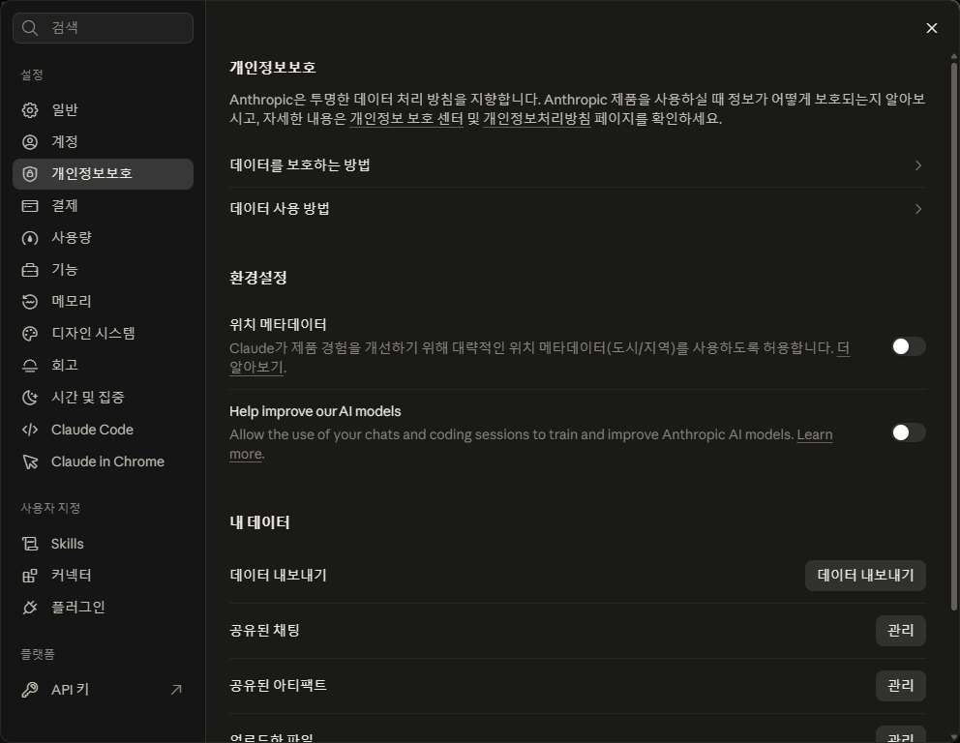Screen dimensions: 960x743
Task: Open the 기능 section
Action: click(x=103, y=269)
